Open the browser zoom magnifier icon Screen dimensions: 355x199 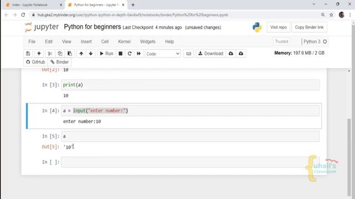[x=323, y=15]
